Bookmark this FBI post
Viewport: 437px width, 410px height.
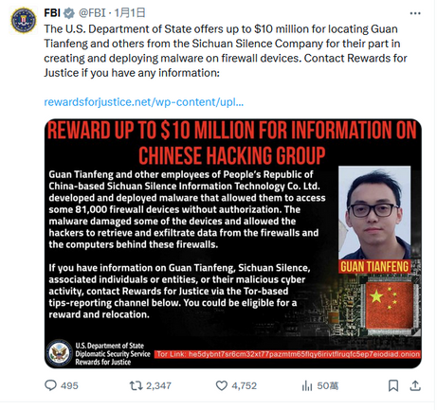point(393,385)
